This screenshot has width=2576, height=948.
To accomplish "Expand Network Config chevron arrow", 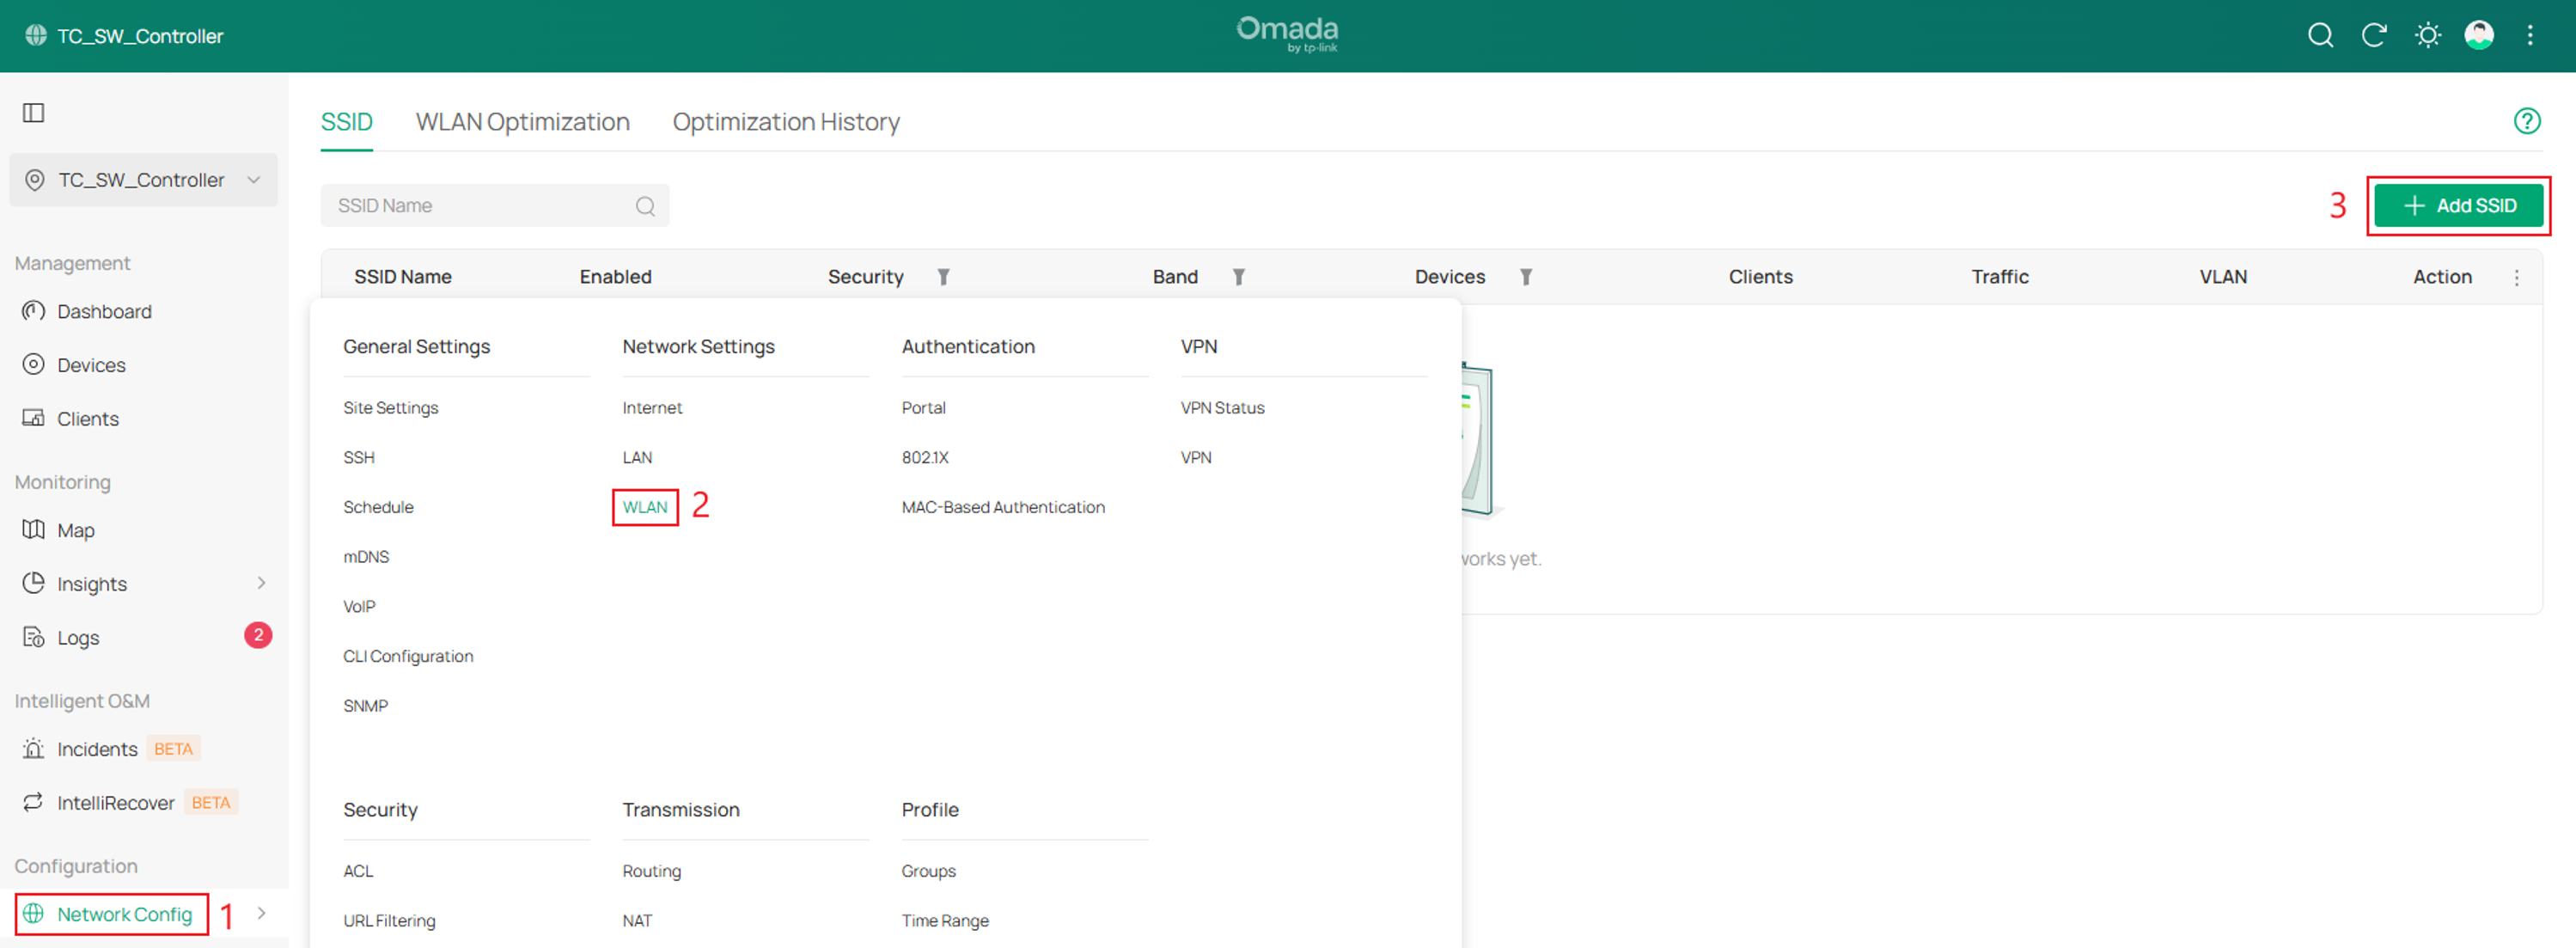I will tap(261, 913).
